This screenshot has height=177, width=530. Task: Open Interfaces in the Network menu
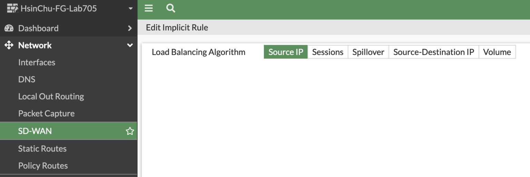pyautogui.click(x=37, y=62)
